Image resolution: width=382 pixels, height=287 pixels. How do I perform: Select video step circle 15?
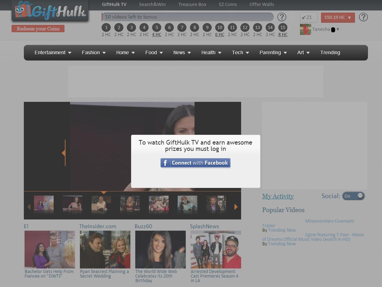coord(283,28)
